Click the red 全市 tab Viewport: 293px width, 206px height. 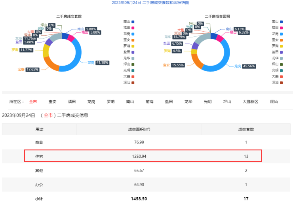[x=33, y=102]
